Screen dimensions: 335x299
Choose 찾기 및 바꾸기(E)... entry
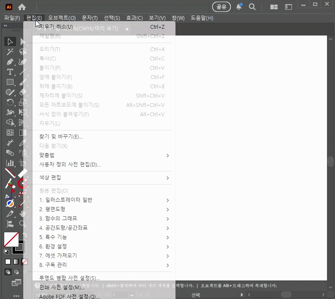(x=102, y=137)
